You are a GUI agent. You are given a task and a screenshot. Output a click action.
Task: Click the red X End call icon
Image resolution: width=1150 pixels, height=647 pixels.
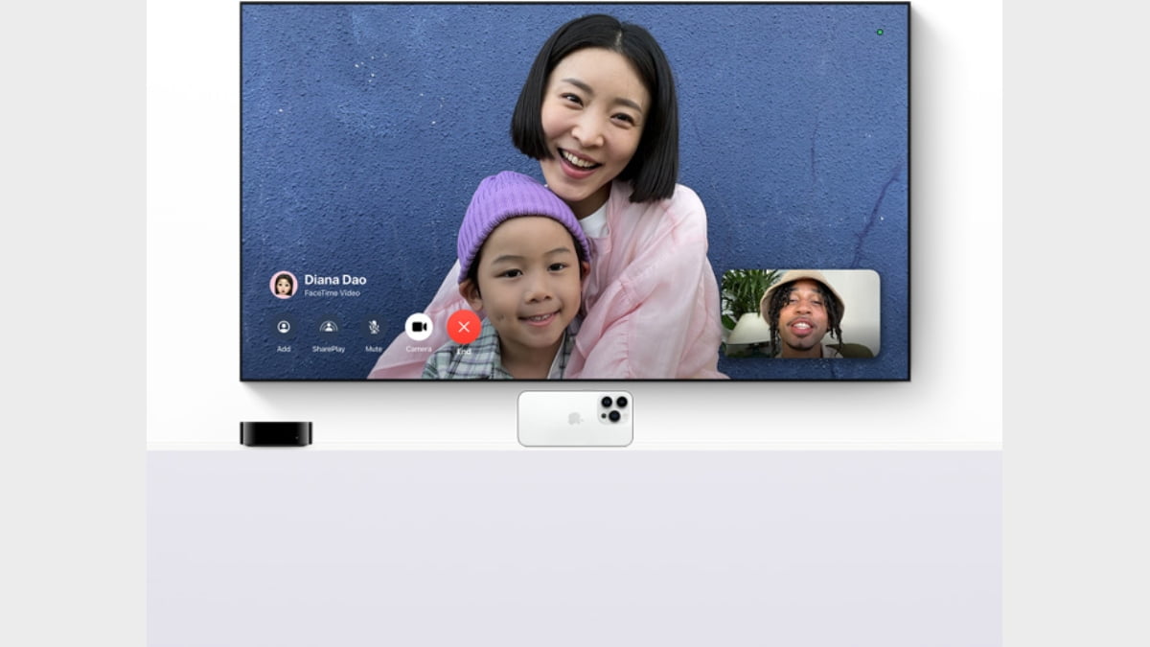click(463, 327)
